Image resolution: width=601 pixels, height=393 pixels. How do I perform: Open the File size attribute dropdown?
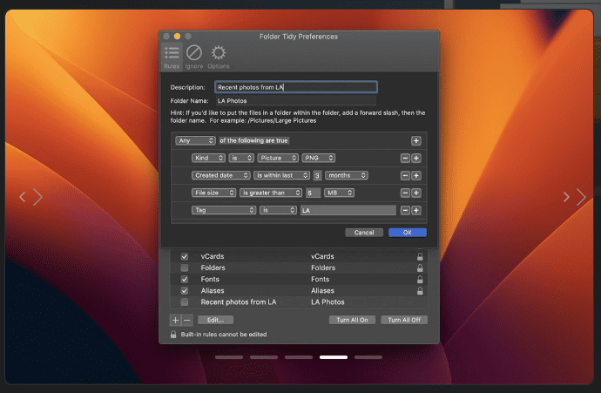(214, 193)
